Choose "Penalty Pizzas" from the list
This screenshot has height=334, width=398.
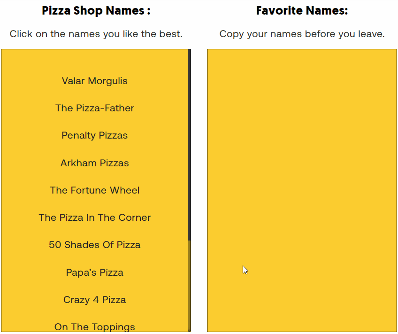click(94, 135)
